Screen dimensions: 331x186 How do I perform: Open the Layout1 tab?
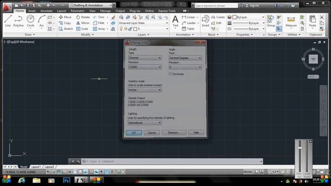36,167
